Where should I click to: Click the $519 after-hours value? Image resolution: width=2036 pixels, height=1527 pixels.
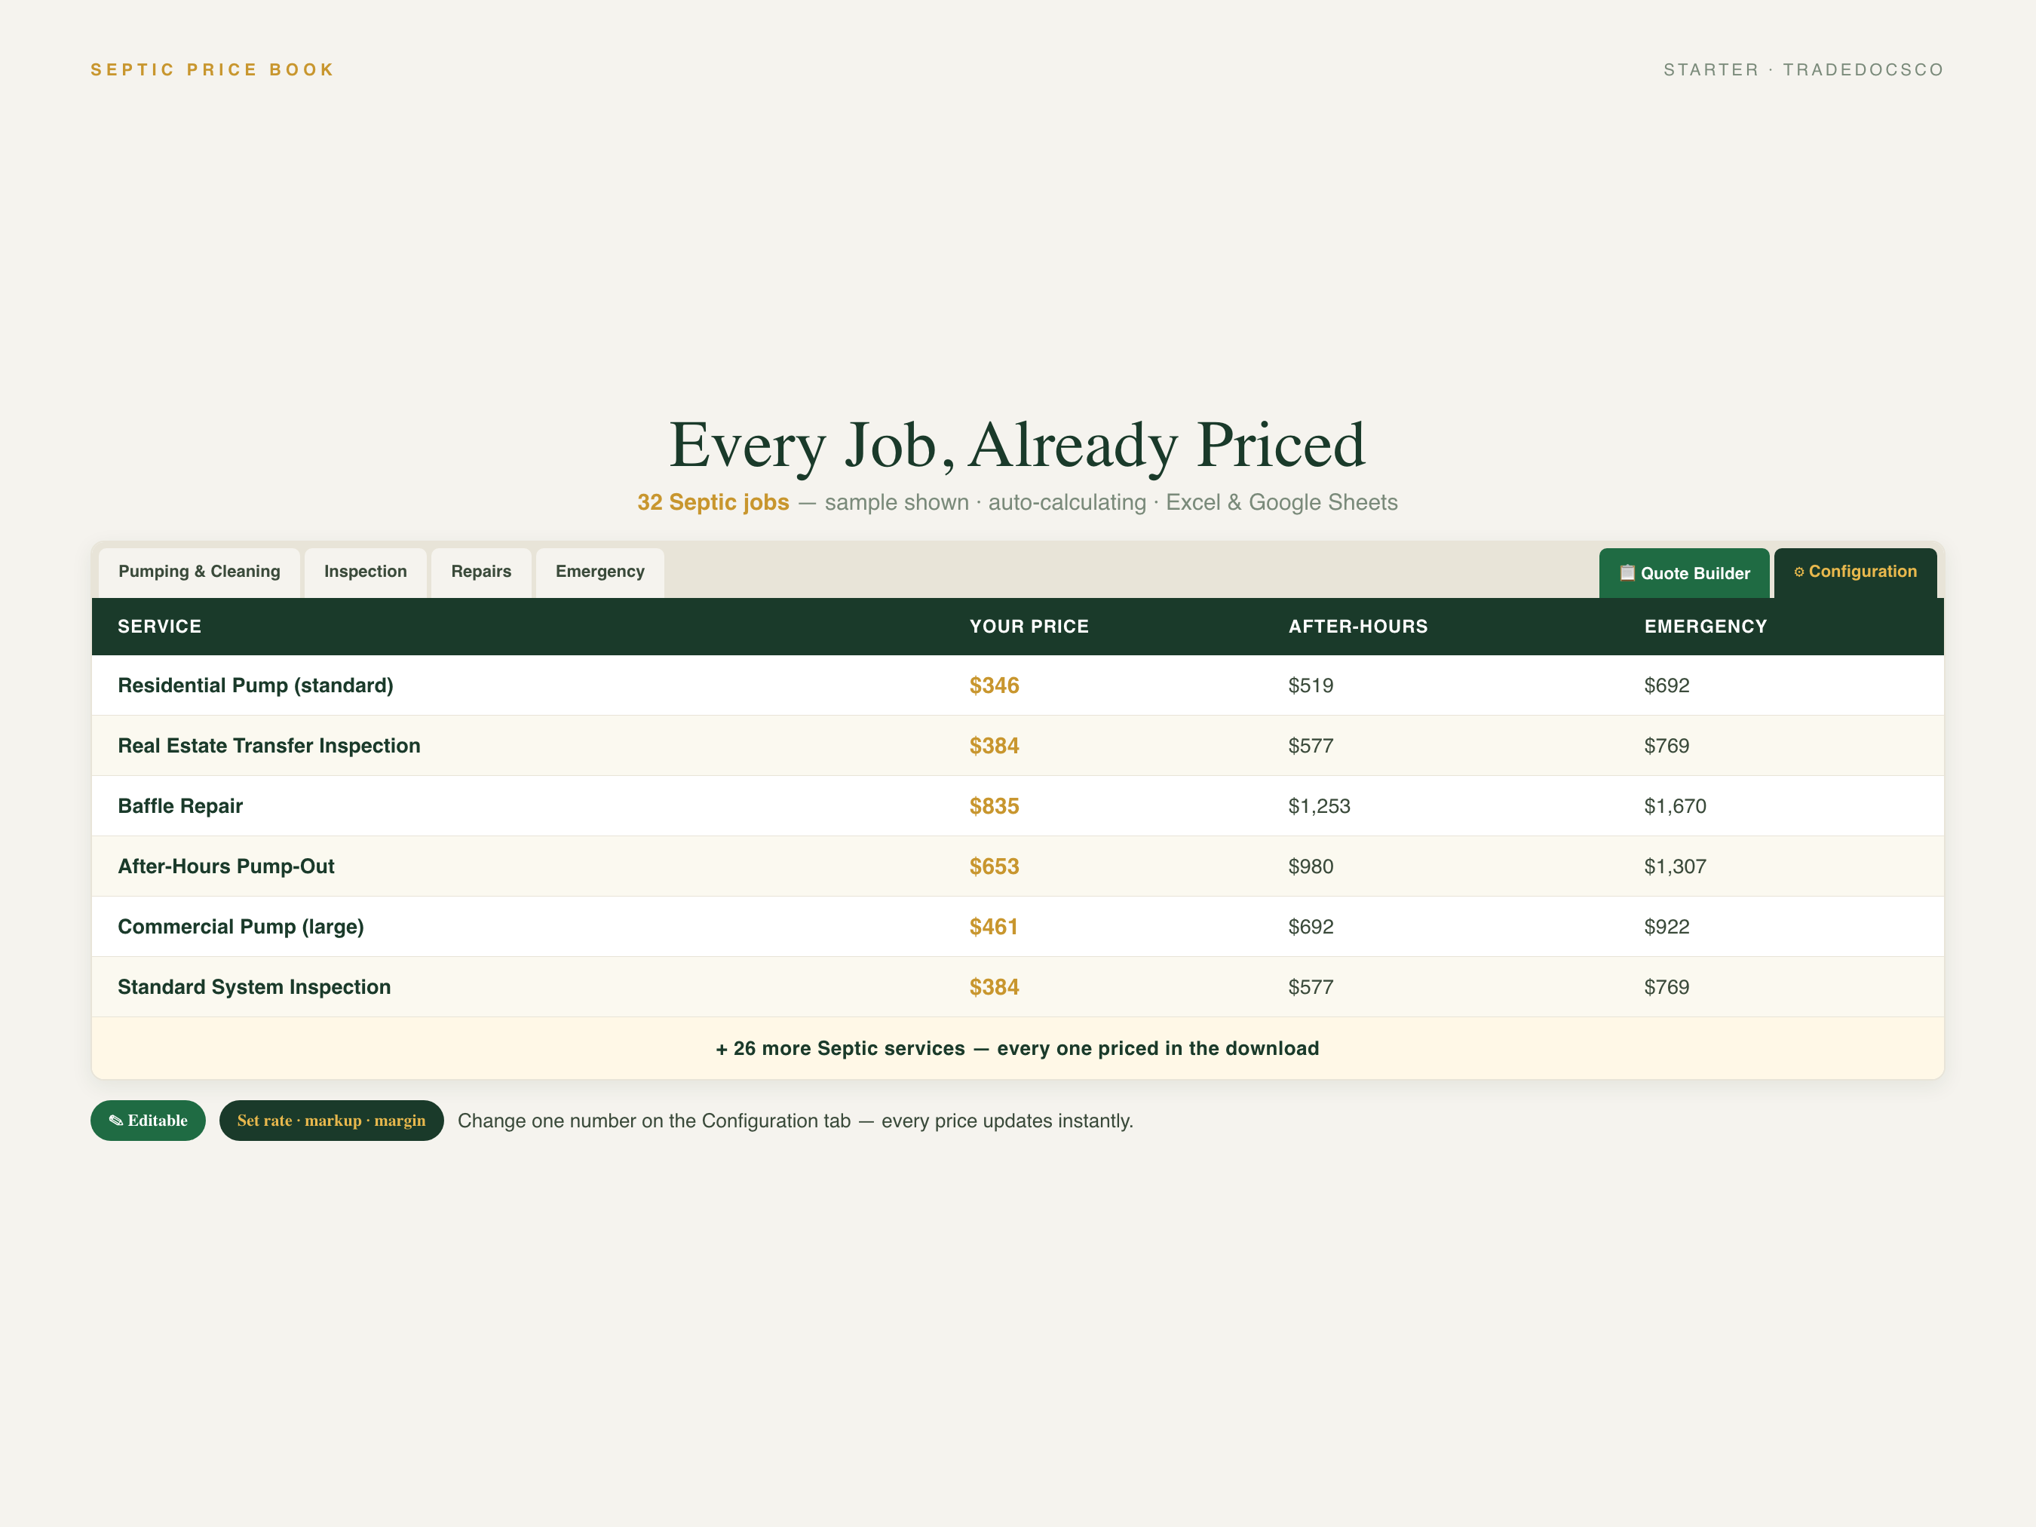tap(1311, 685)
